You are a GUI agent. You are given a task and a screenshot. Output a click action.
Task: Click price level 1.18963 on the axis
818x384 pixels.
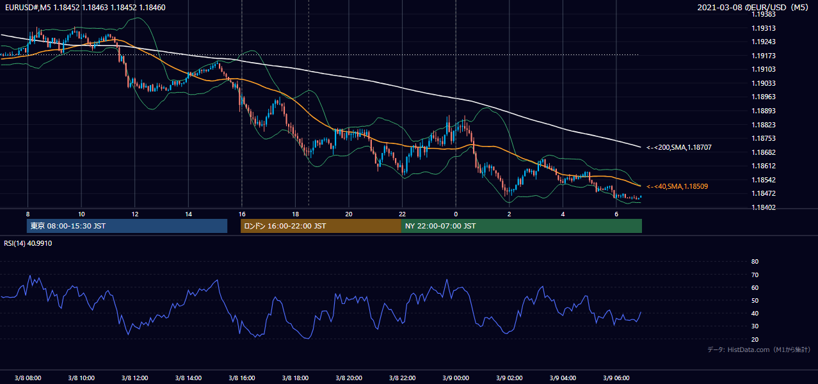pyautogui.click(x=764, y=97)
